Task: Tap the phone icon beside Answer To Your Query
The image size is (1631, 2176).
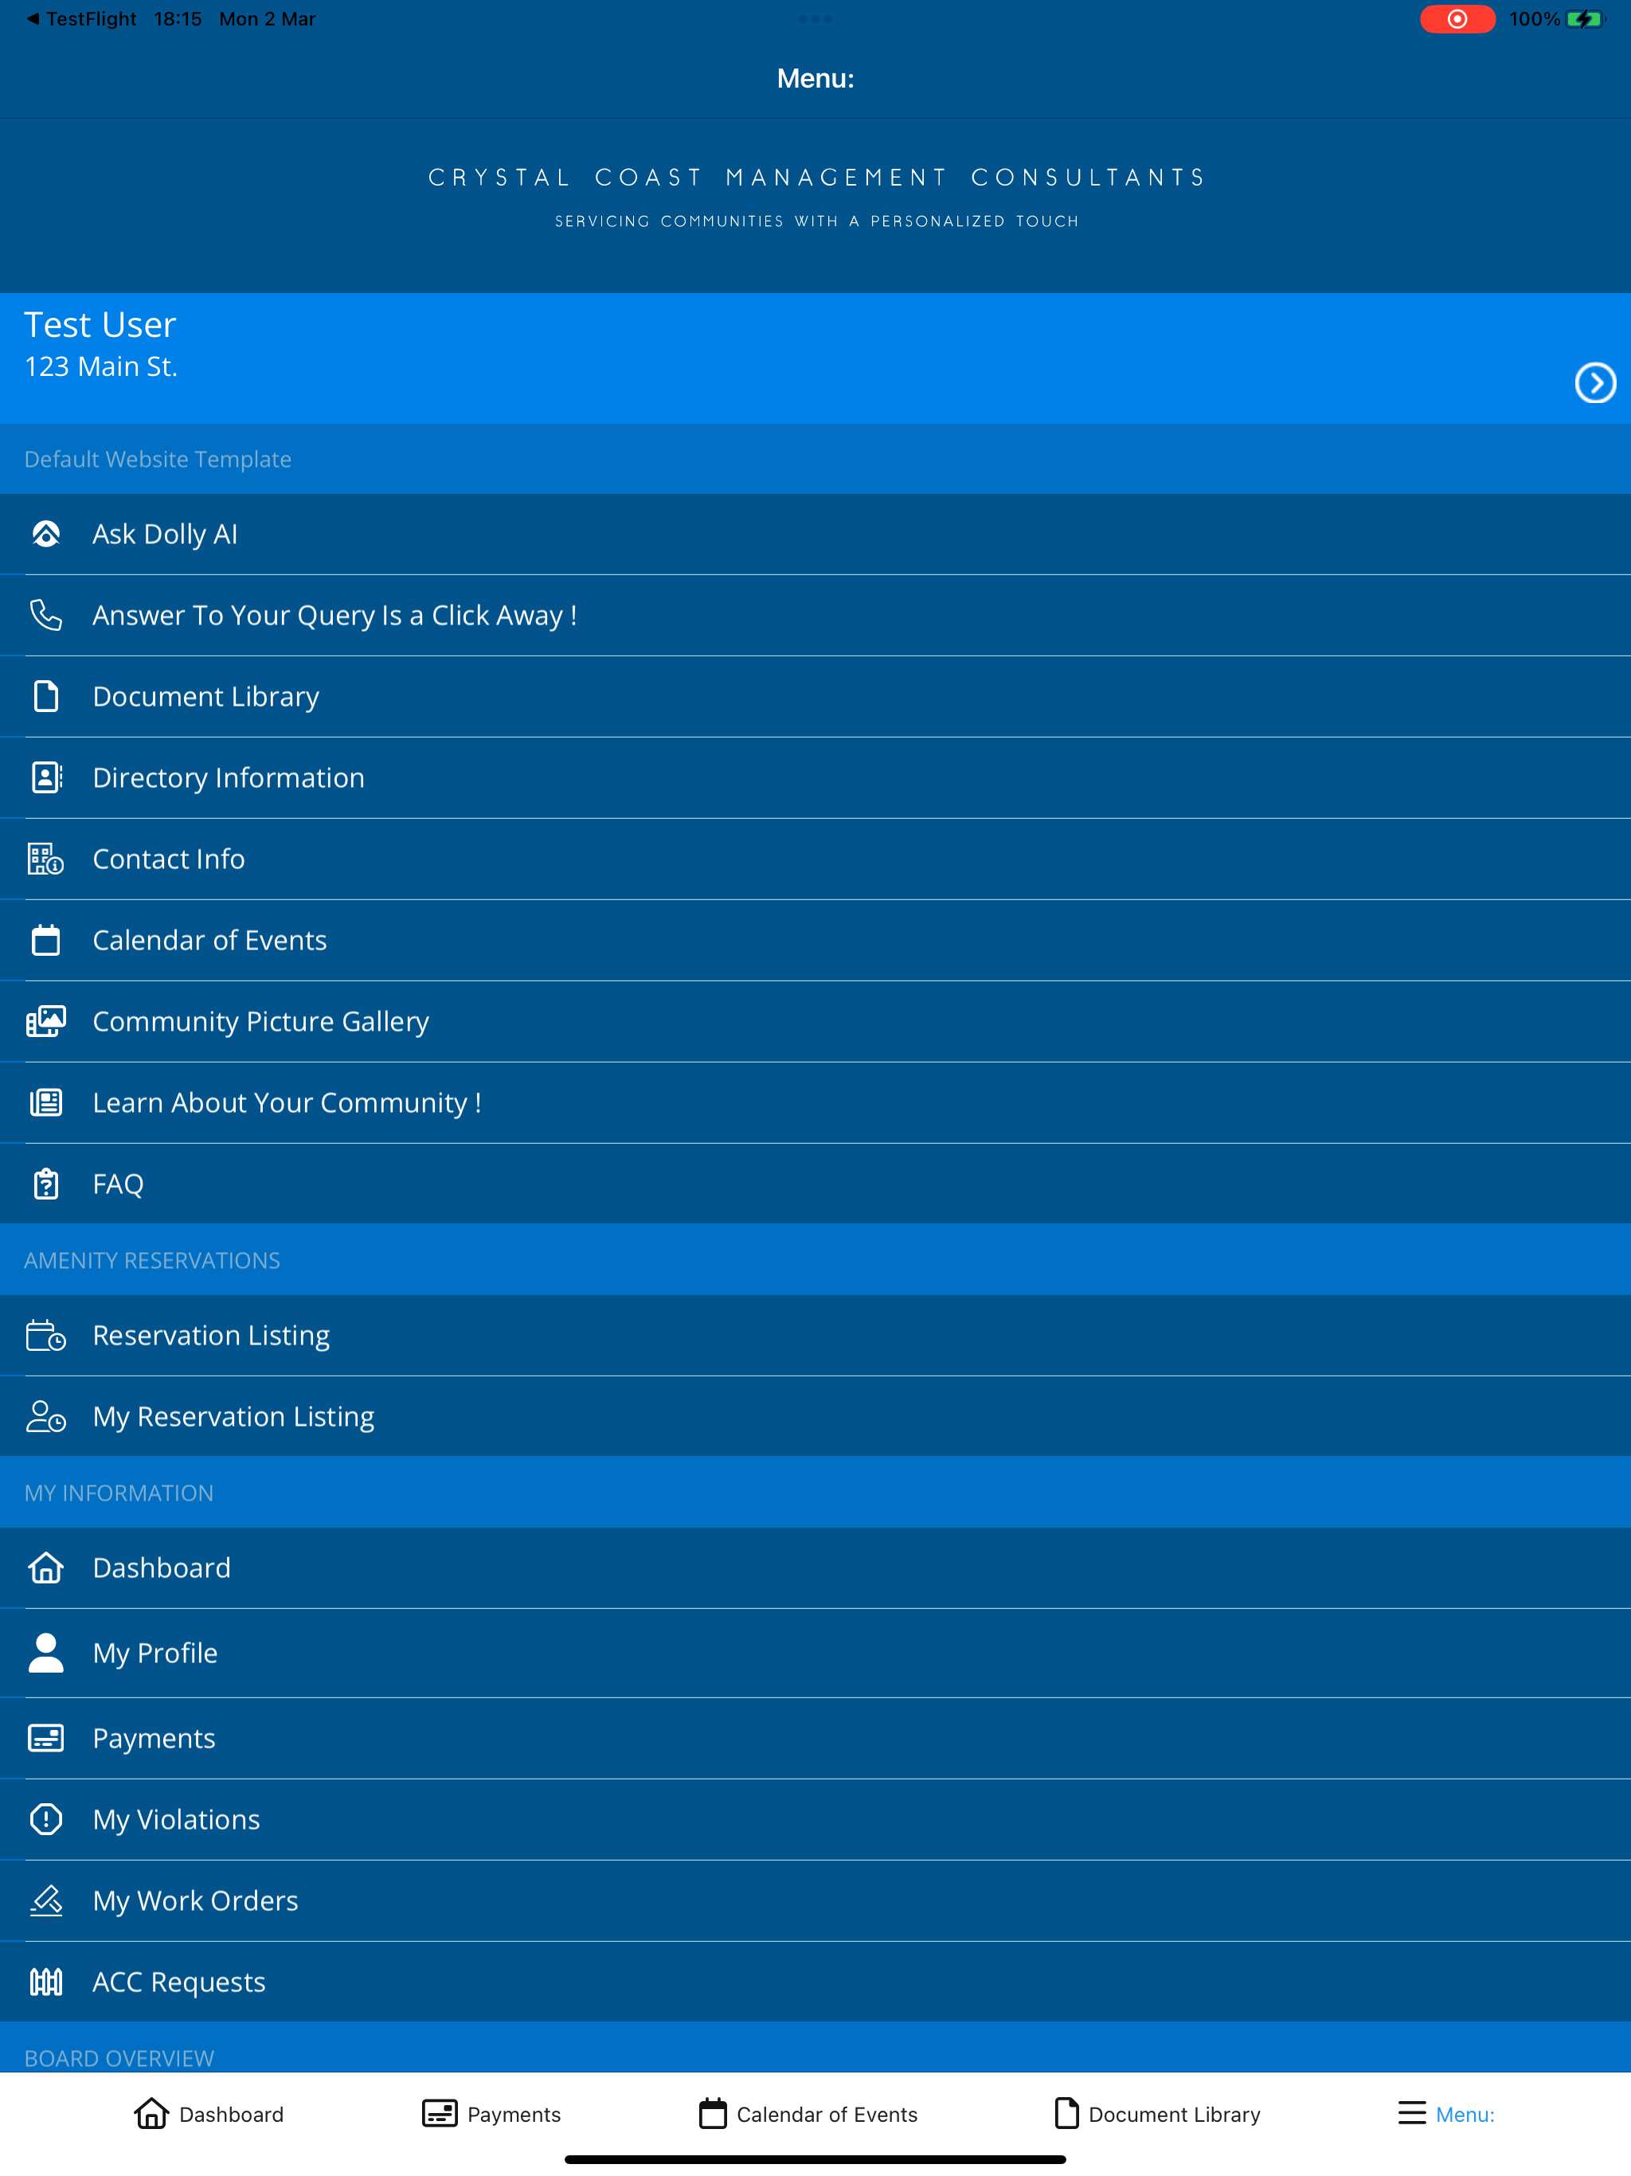Action: coord(46,615)
